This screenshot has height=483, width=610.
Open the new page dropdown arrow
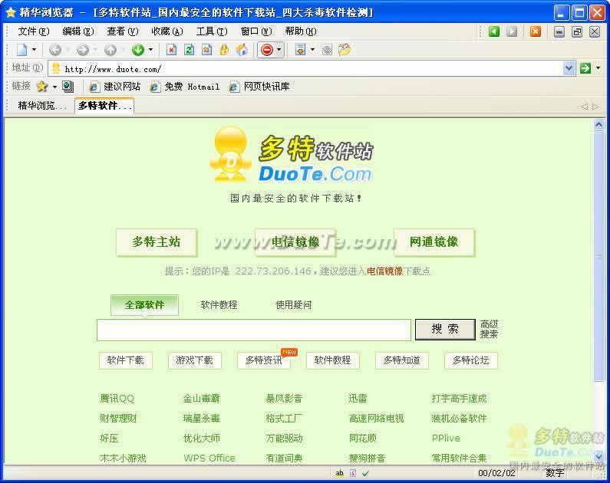tap(34, 50)
